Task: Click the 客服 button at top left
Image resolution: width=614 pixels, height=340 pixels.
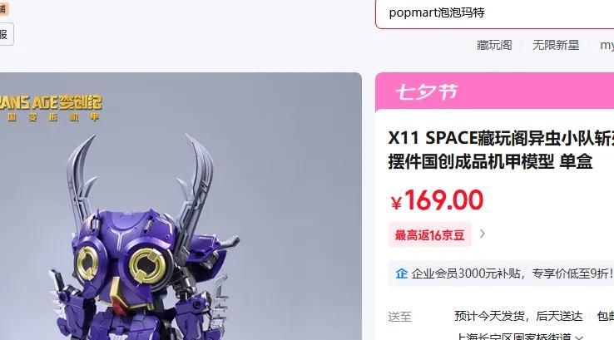Action: (7, 34)
